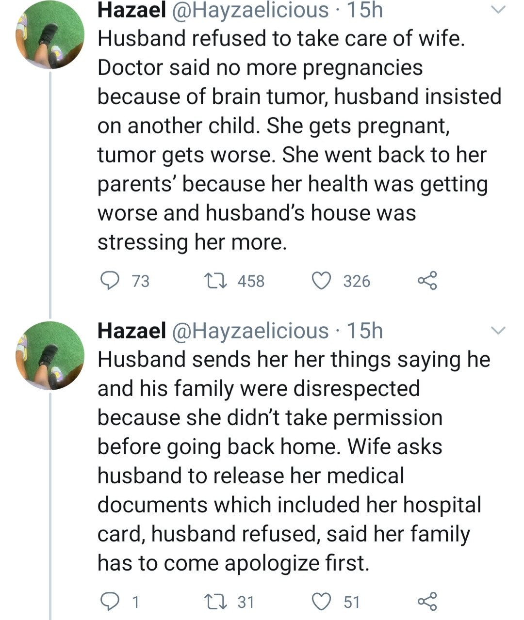524x620 pixels.
Task: Like the tweet with 51 likes
Action: pos(321,602)
